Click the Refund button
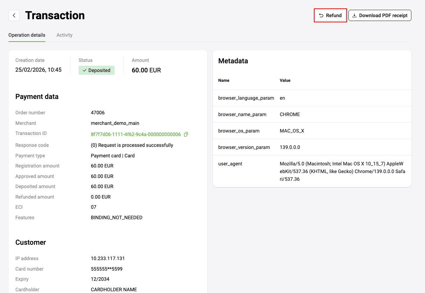Image resolution: width=425 pixels, height=293 pixels. pyautogui.click(x=331, y=15)
